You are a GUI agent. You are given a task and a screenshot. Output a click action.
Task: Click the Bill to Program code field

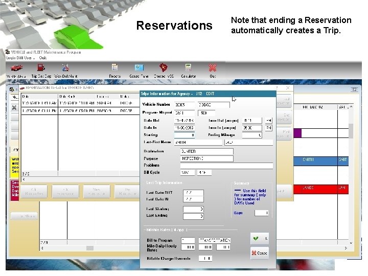click(x=188, y=240)
